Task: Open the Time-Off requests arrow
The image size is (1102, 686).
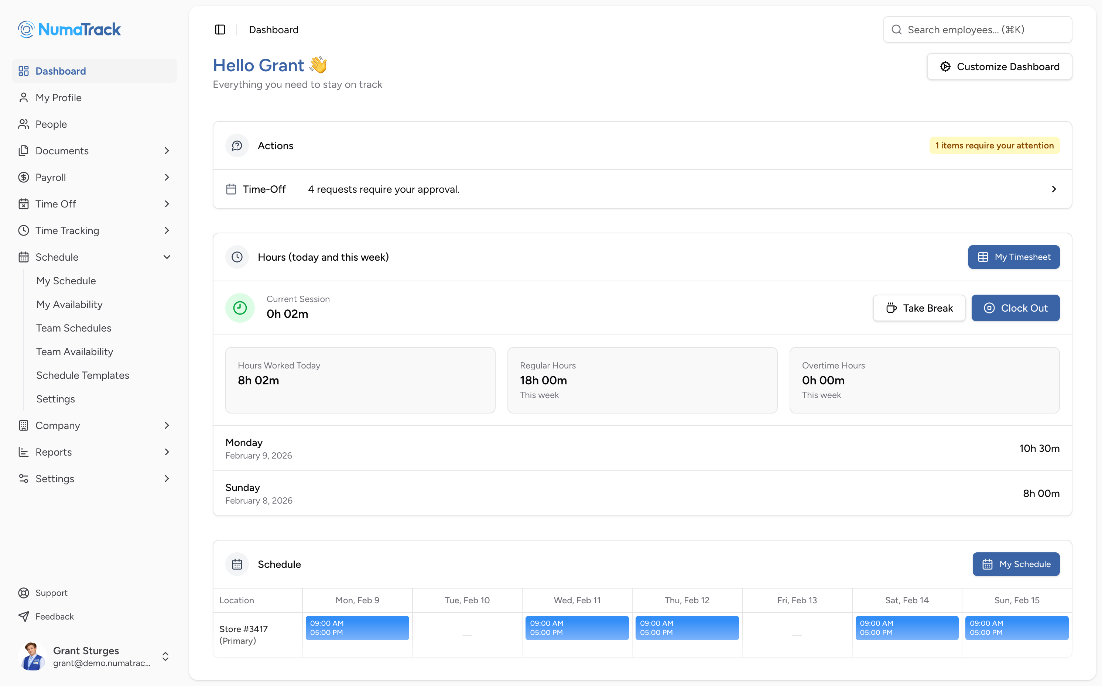Action: (x=1054, y=189)
